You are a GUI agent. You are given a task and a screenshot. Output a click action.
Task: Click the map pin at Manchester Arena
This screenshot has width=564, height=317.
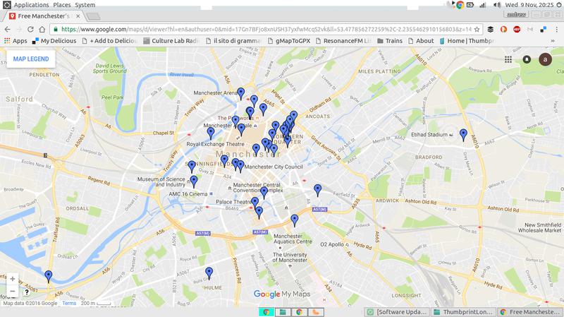pos(240,93)
